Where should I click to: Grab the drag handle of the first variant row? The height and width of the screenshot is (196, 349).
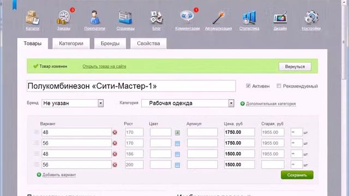point(37,132)
